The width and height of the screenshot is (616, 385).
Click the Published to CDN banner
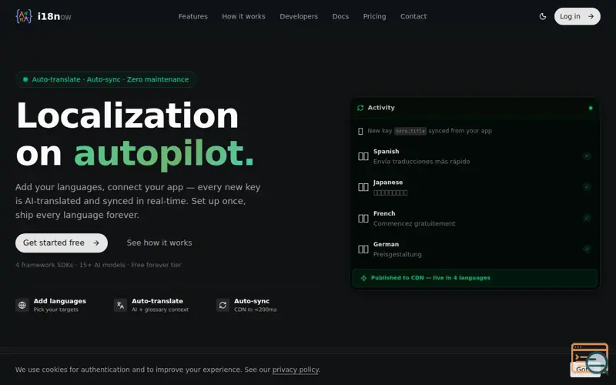click(x=474, y=278)
